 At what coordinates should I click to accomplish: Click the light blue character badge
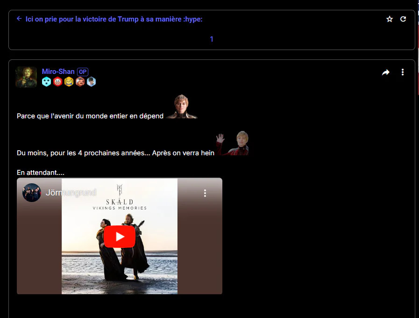[92, 81]
